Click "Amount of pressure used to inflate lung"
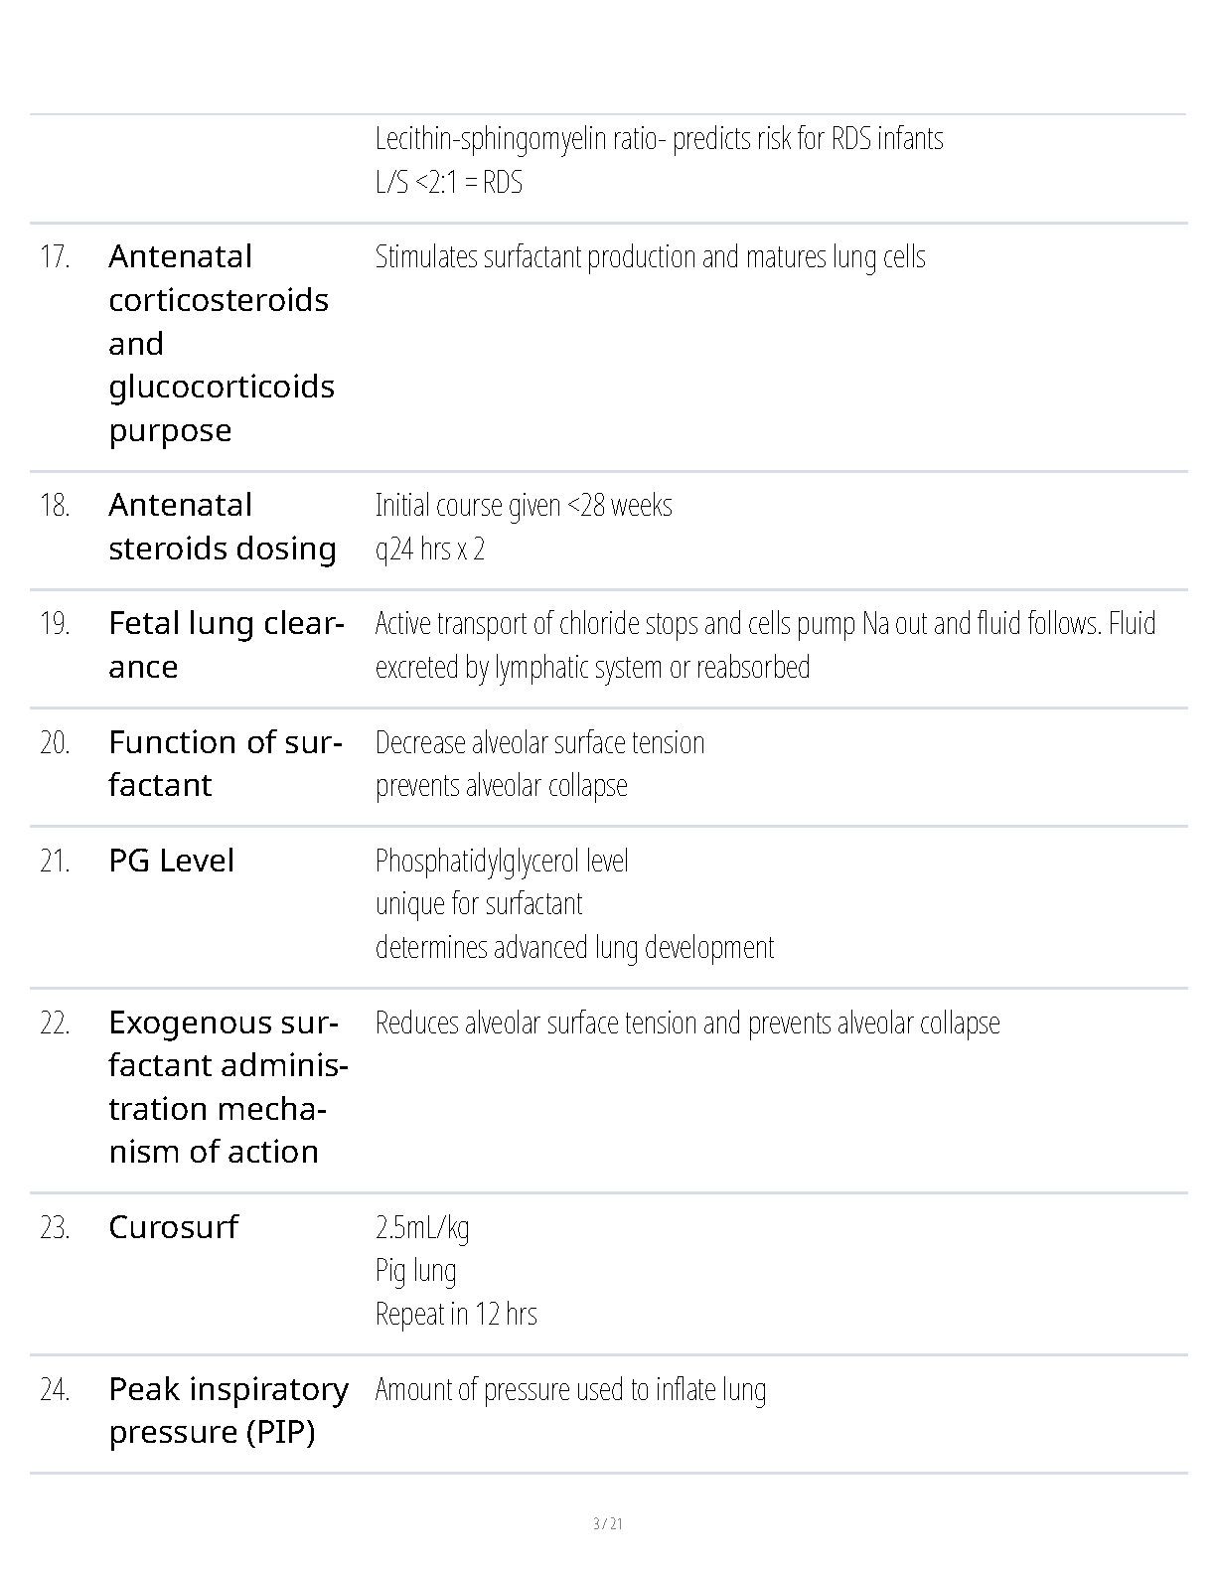 pyautogui.click(x=570, y=1389)
